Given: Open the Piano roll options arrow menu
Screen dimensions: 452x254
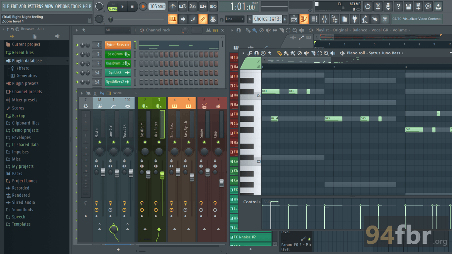Looking at the screenshot, I should [x=243, y=53].
